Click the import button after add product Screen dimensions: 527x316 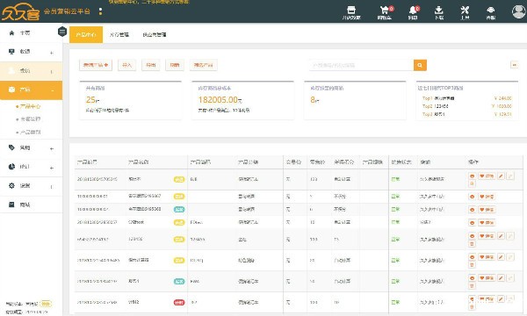pyautogui.click(x=126, y=65)
